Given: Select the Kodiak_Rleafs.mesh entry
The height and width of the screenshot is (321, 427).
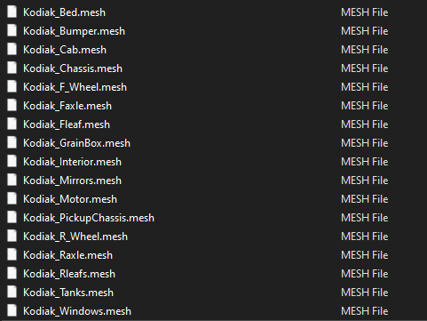Looking at the screenshot, I should (69, 274).
